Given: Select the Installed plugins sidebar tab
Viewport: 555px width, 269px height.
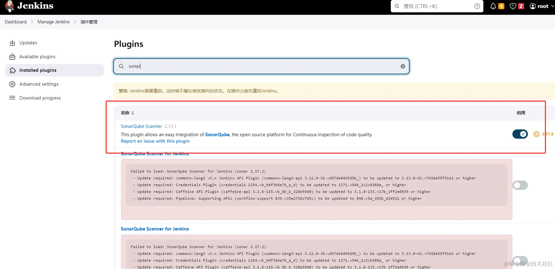Looking at the screenshot, I should pos(54,70).
